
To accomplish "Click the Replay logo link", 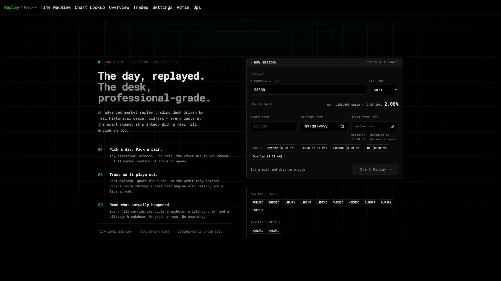I will pyautogui.click(x=11, y=7).
